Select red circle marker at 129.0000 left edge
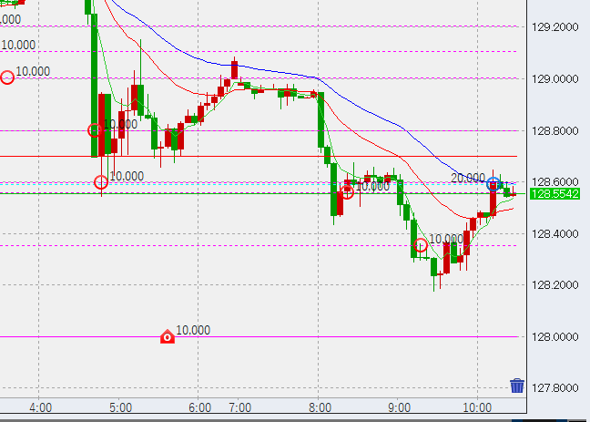Screen dimensions: 590x422 tap(8, 77)
